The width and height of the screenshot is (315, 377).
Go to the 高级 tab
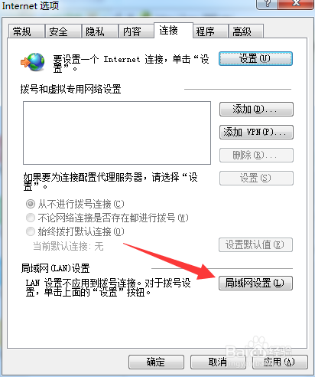246,31
